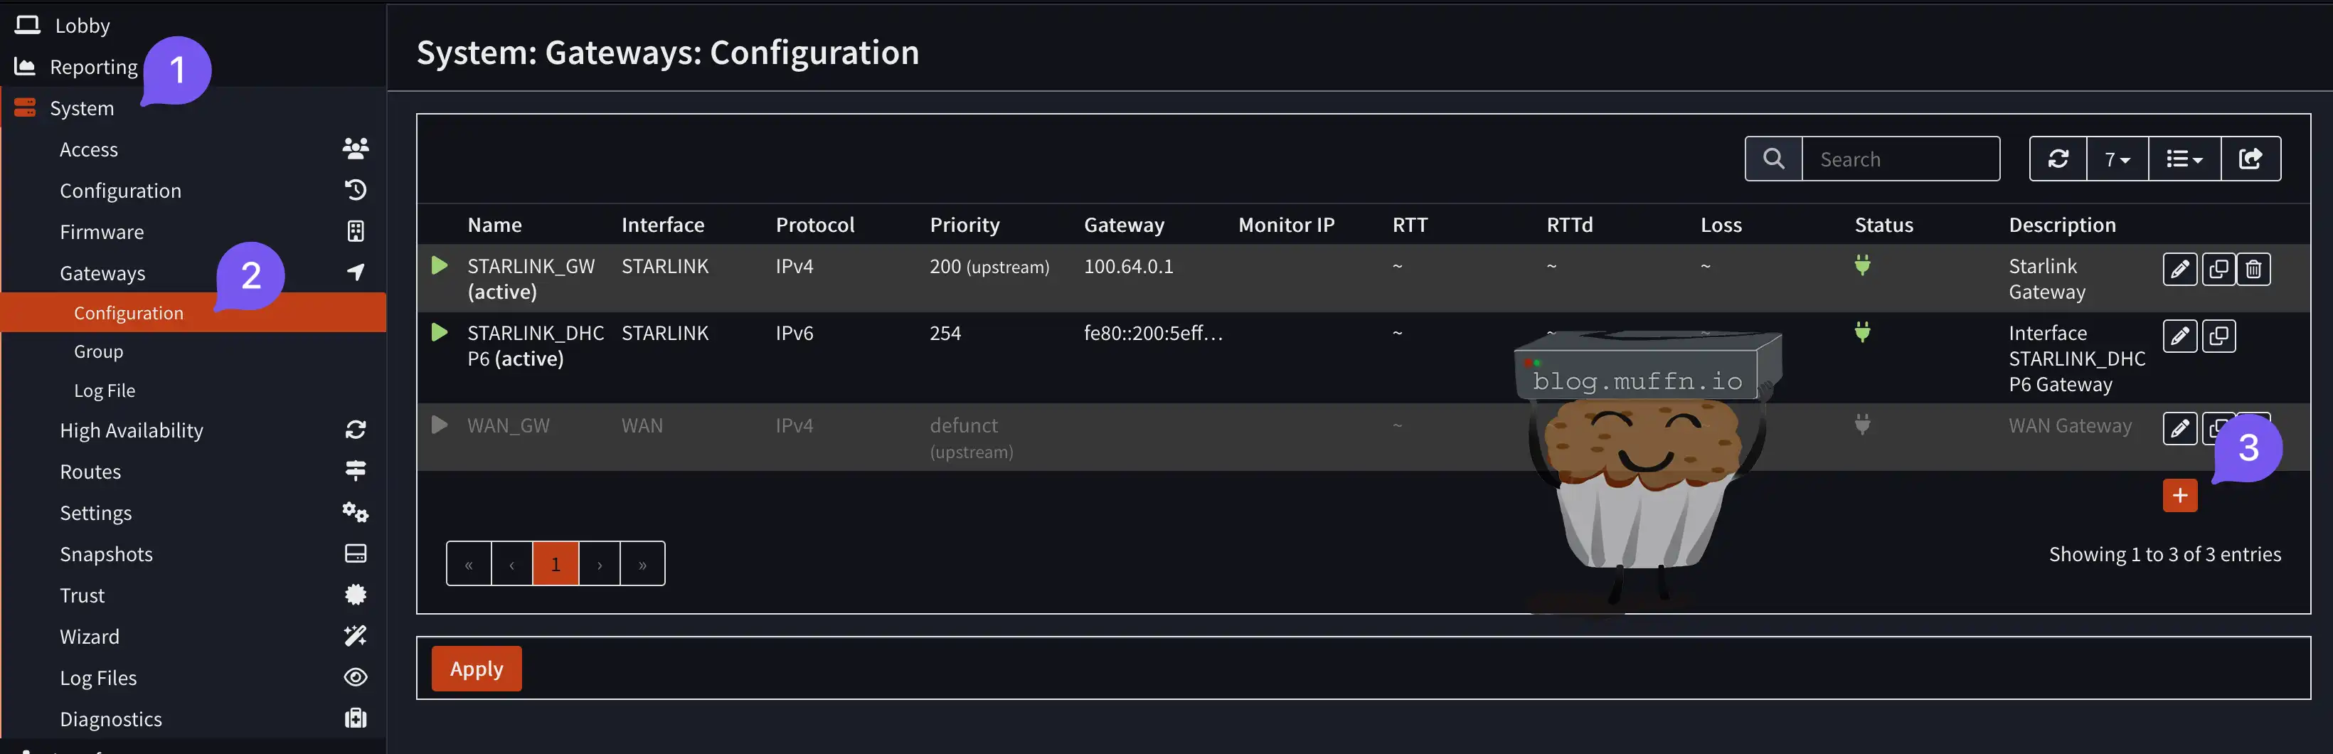Open the column selection list dropdown
This screenshot has height=754, width=2333.
(x=2184, y=159)
